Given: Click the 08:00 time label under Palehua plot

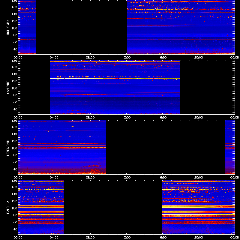Looking at the screenshot, I should tap(90, 238).
